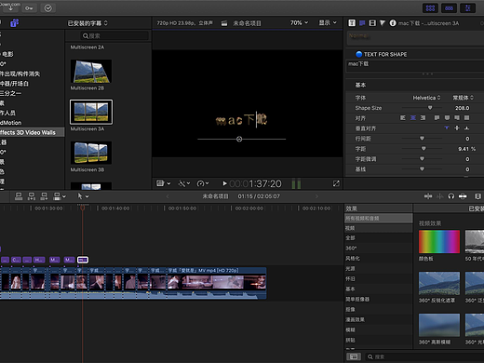Adjust the Shape Size slider
Viewport: 484px width, 363px height.
pos(430,108)
